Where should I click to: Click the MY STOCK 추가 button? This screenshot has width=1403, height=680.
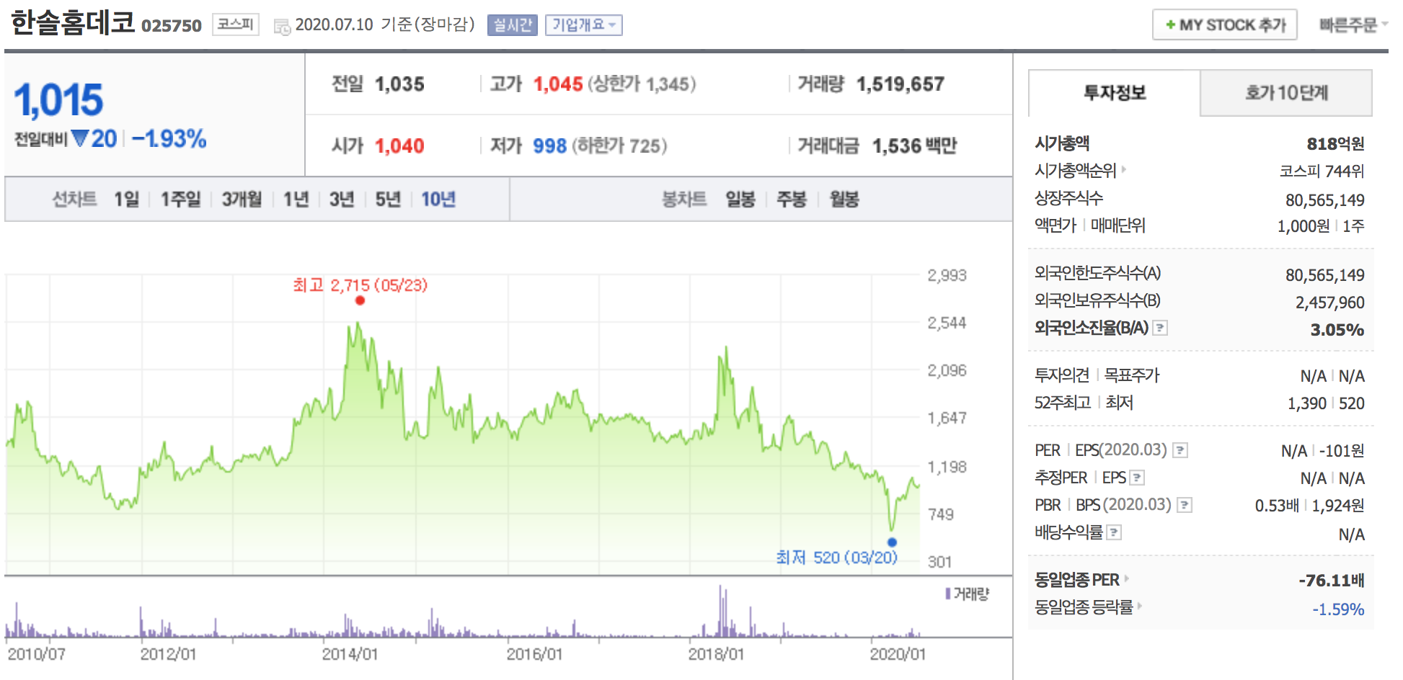(1225, 24)
